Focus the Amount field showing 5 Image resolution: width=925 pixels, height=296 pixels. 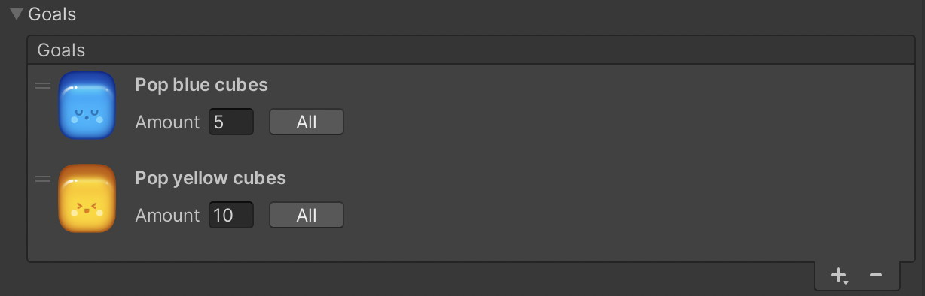tap(231, 122)
